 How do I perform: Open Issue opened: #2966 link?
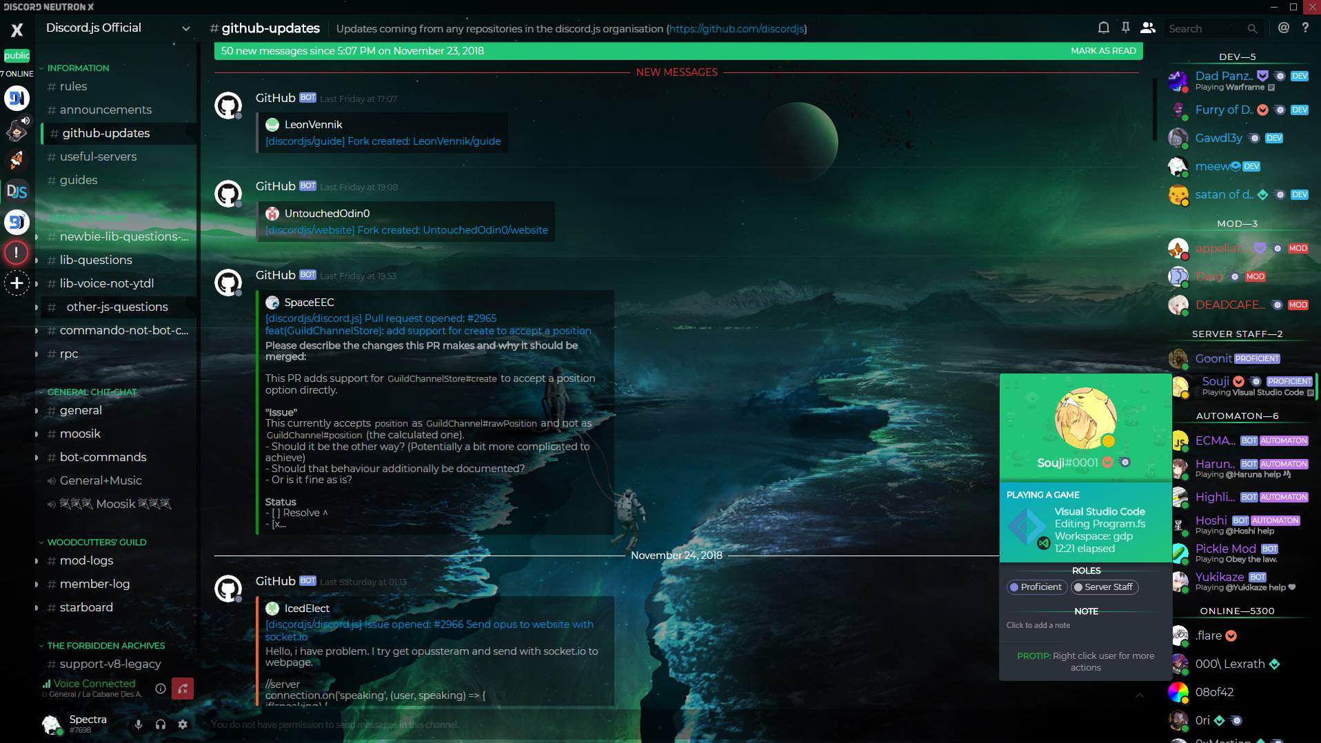coord(429,630)
